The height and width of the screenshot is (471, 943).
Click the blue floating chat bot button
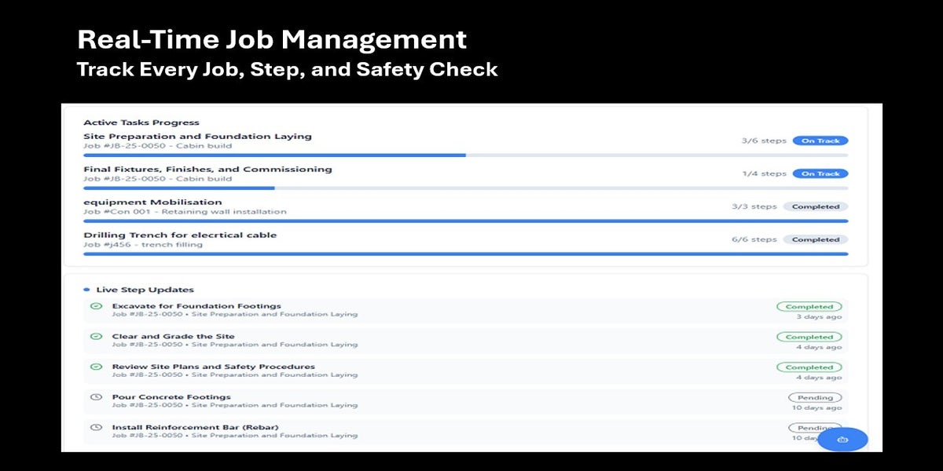pos(842,440)
